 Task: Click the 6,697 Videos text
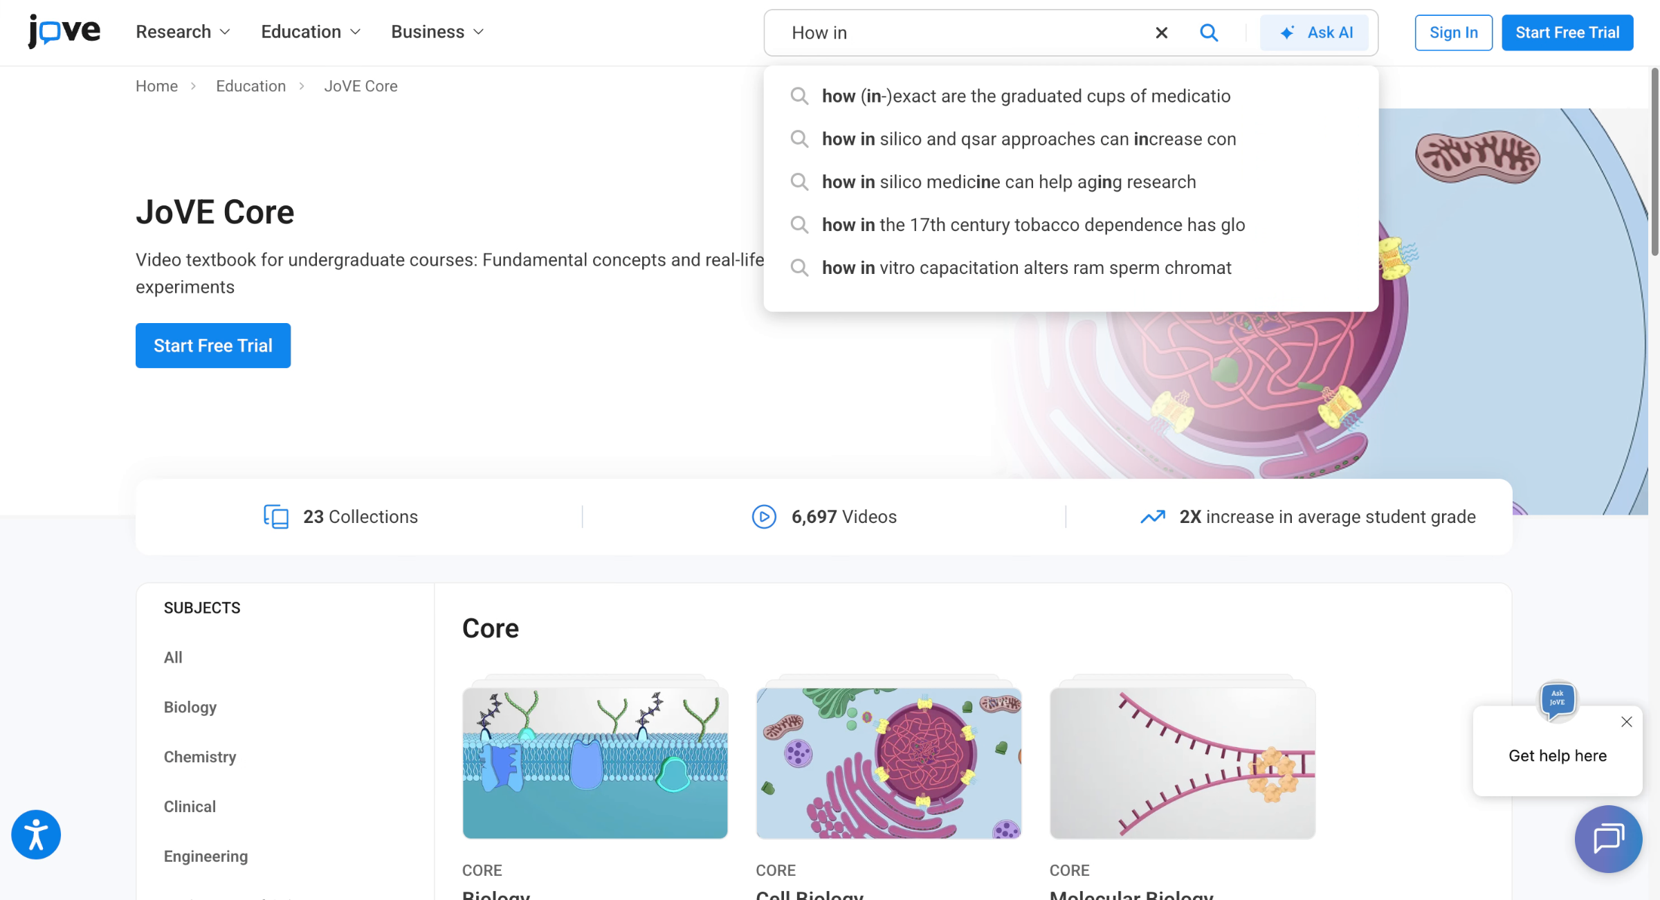[844, 517]
